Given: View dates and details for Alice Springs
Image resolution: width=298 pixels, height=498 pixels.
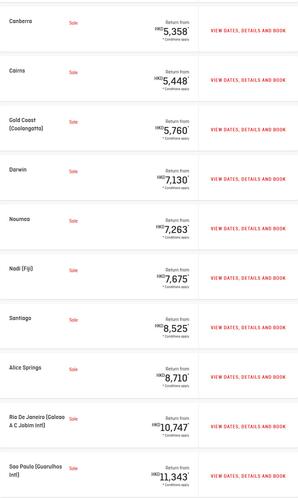Looking at the screenshot, I should pyautogui.click(x=248, y=377).
